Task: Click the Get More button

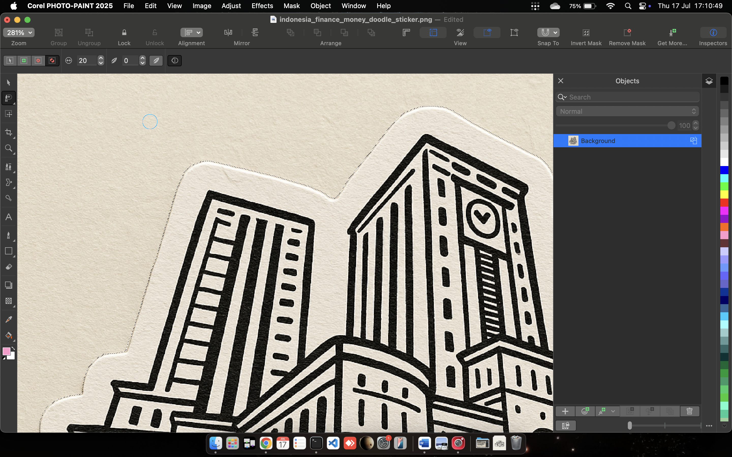Action: (672, 33)
